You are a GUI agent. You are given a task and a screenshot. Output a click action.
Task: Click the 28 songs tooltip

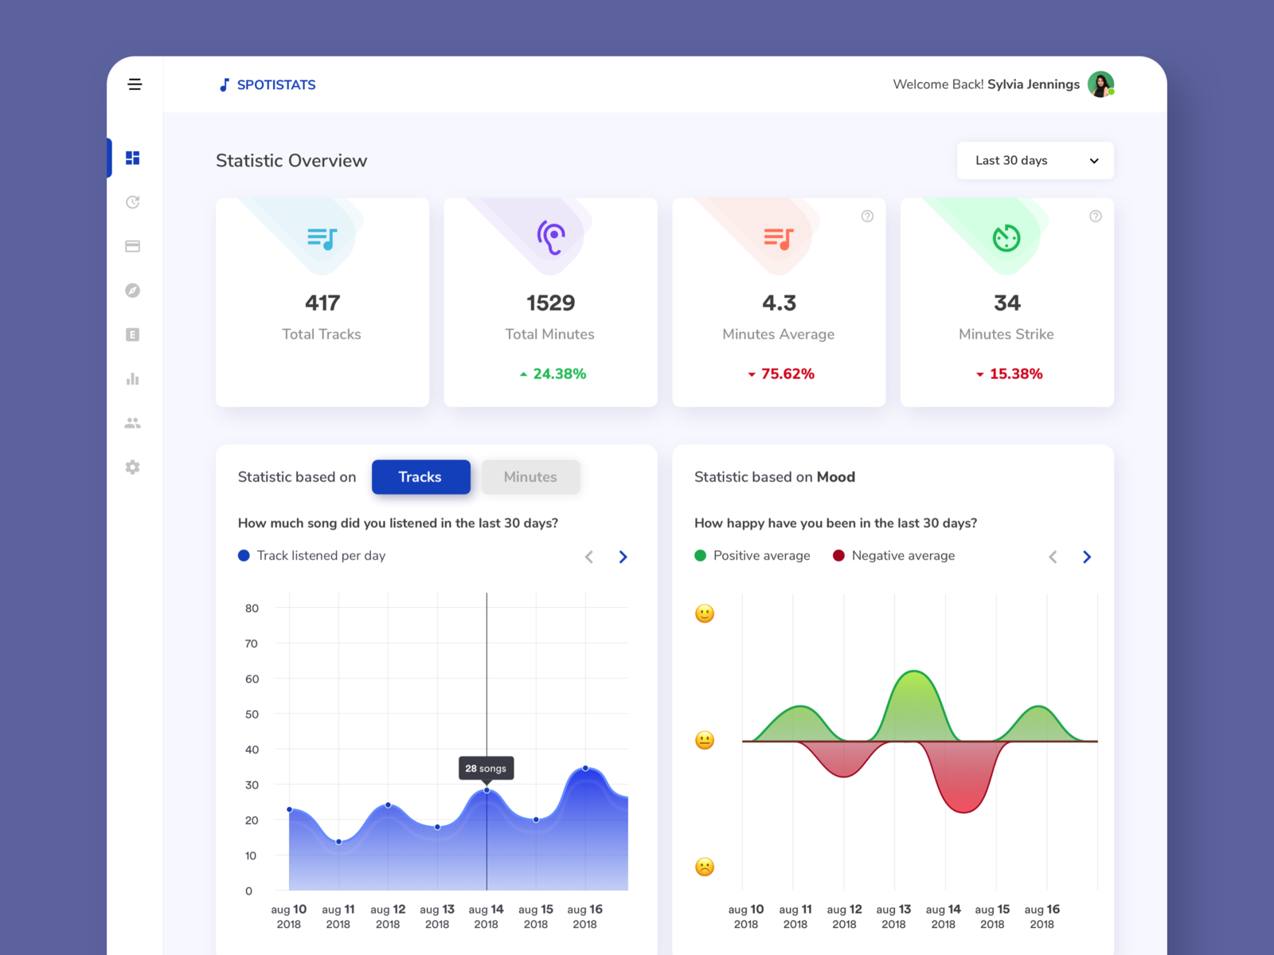(487, 769)
